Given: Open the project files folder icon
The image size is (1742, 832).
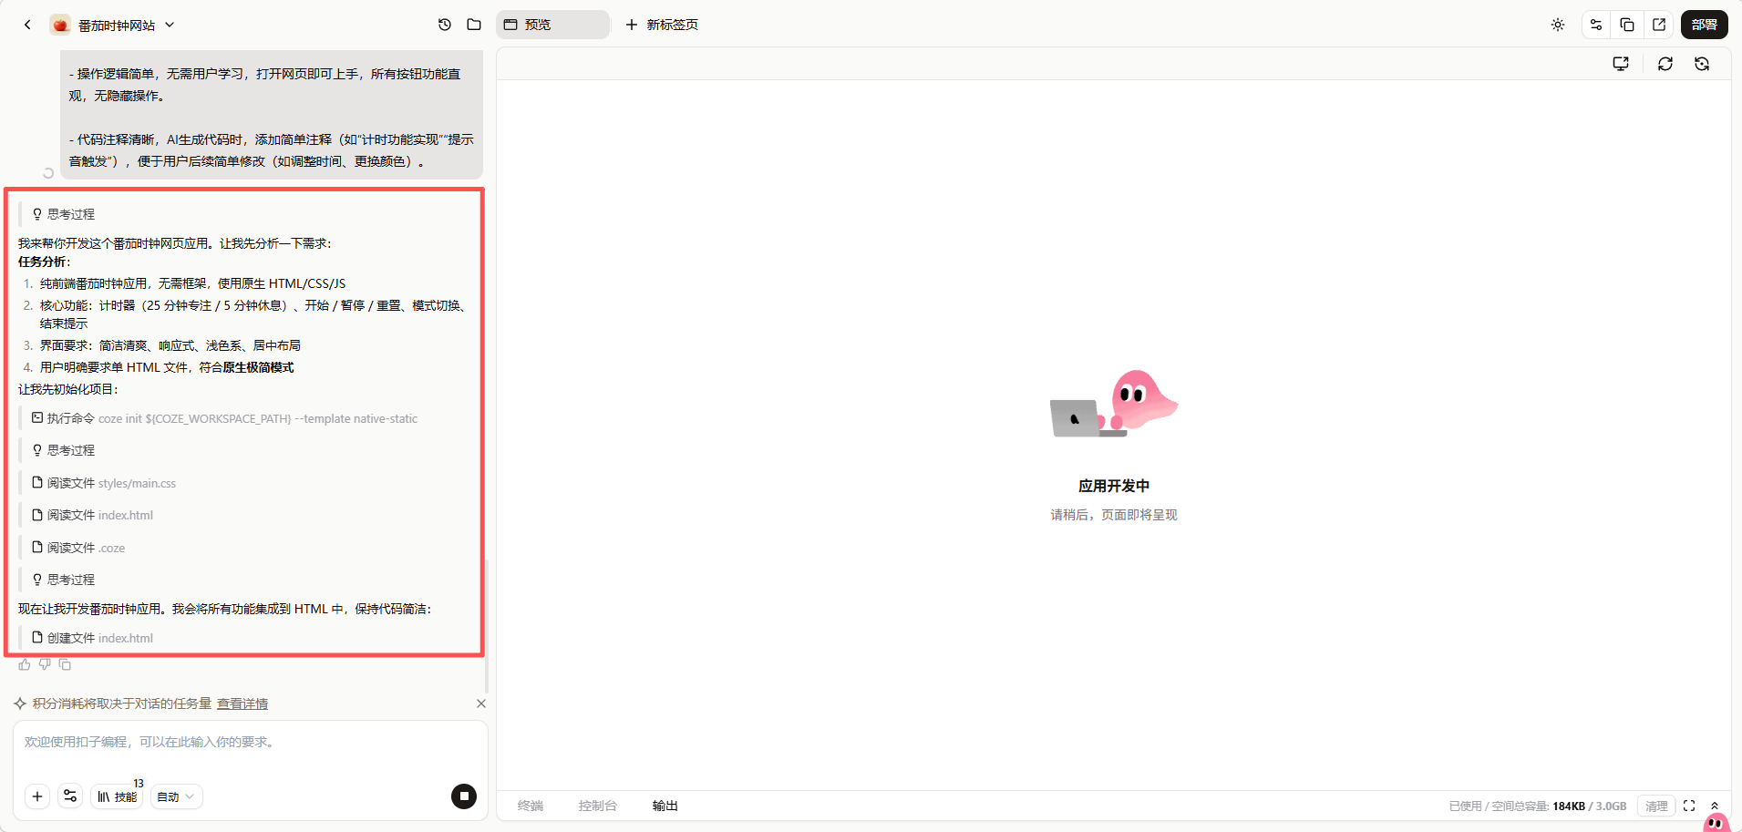Looking at the screenshot, I should coord(474,25).
